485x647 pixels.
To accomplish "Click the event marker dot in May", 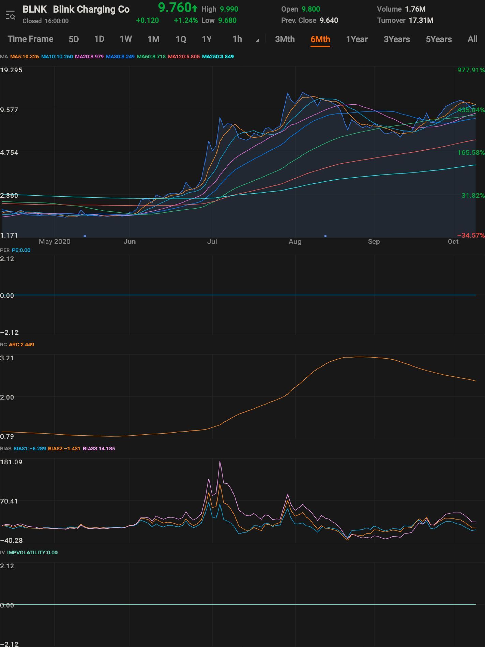I will tap(85, 236).
